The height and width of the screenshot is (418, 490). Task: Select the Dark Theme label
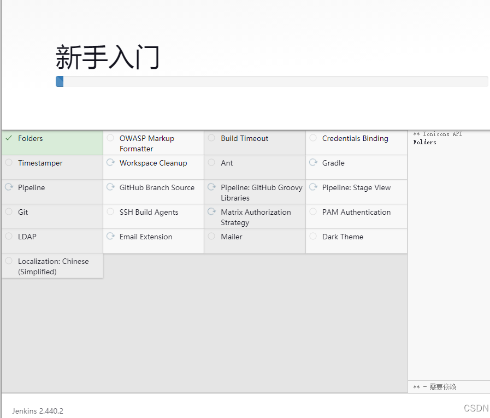coord(343,237)
